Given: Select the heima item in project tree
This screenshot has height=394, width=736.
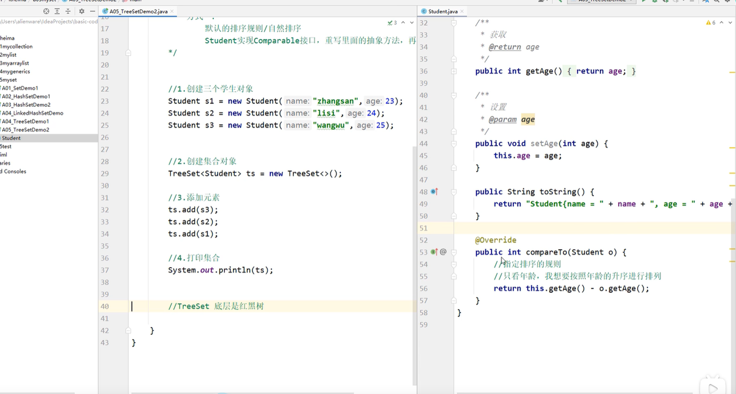Looking at the screenshot, I should point(7,38).
